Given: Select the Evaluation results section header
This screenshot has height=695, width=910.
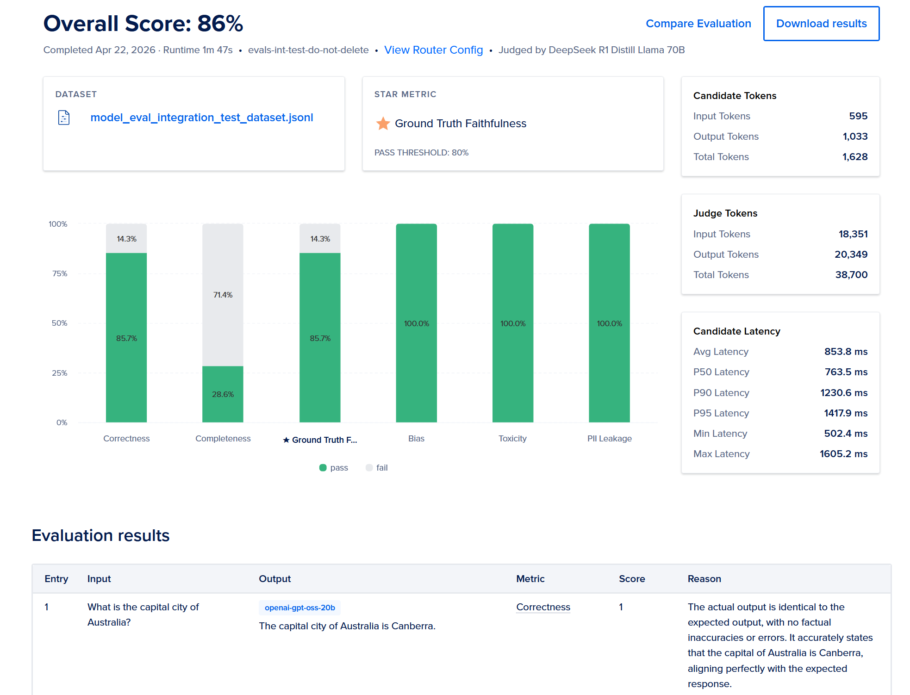Looking at the screenshot, I should pyautogui.click(x=100, y=535).
